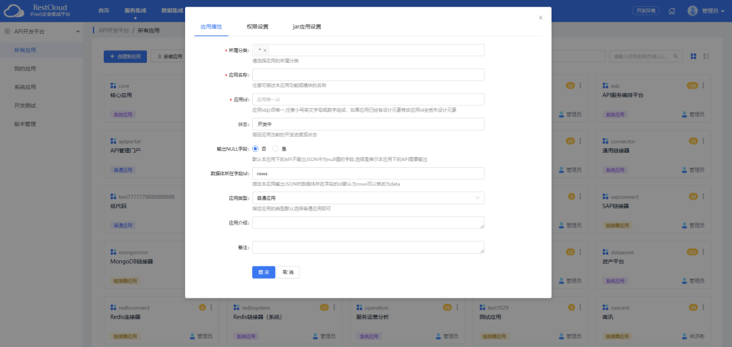
Task: Click the 取消 cancel button
Action: click(288, 272)
